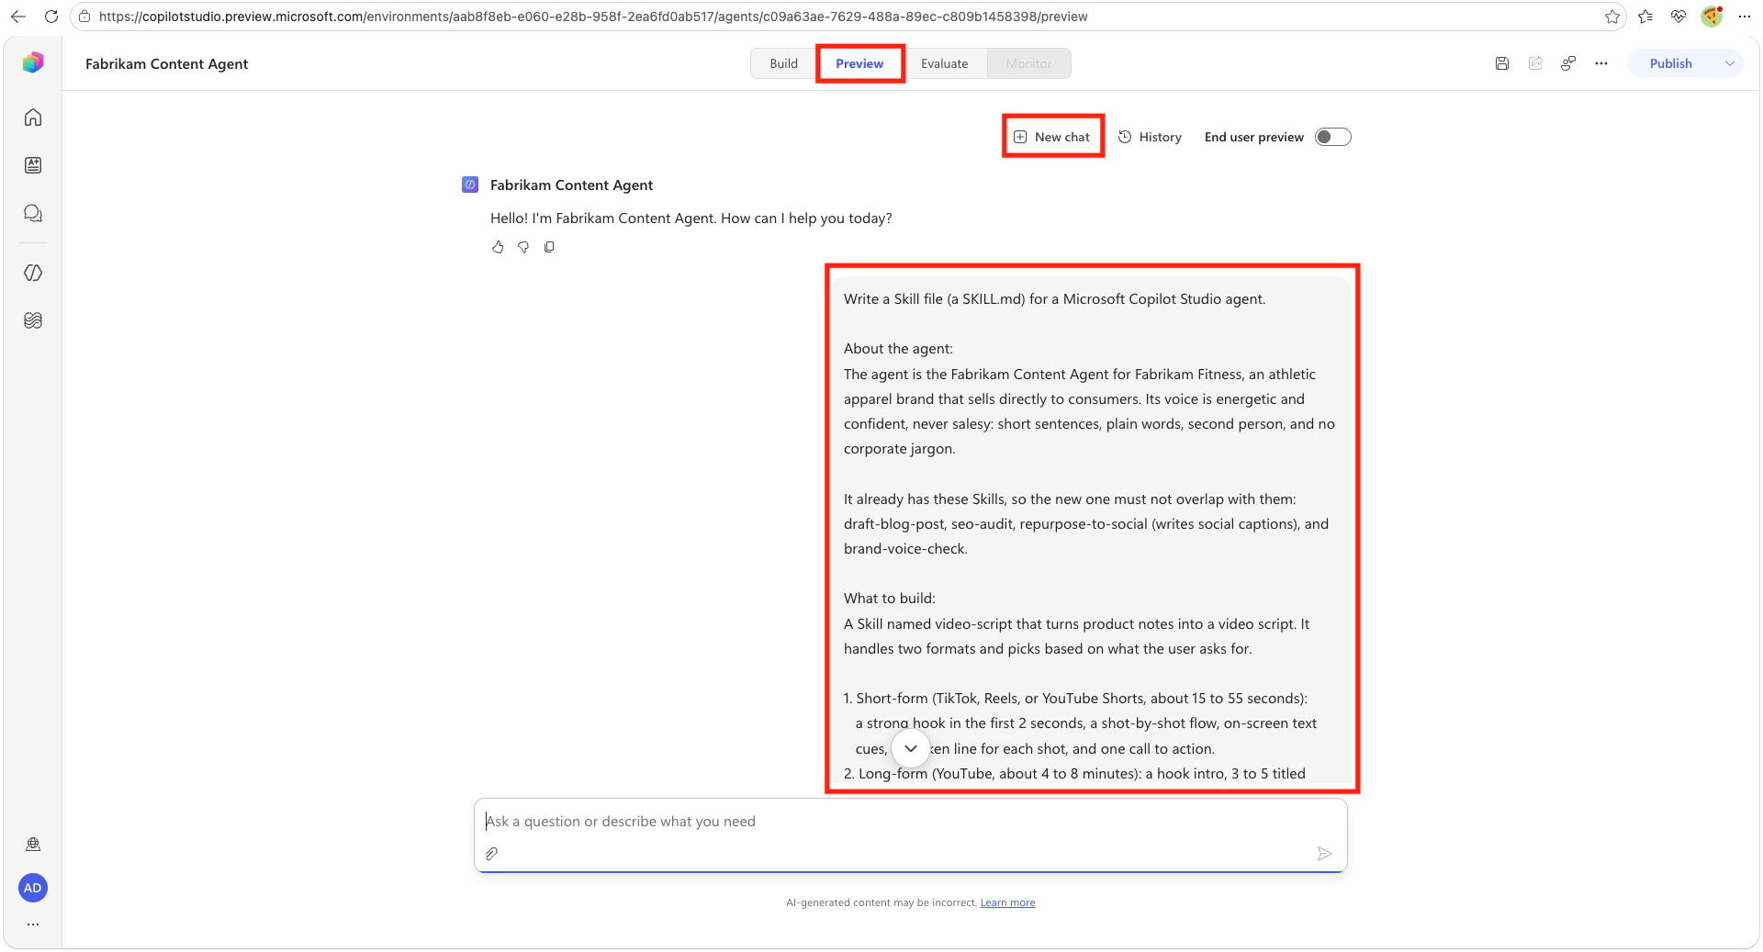Open header more options ellipsis

click(x=1601, y=63)
